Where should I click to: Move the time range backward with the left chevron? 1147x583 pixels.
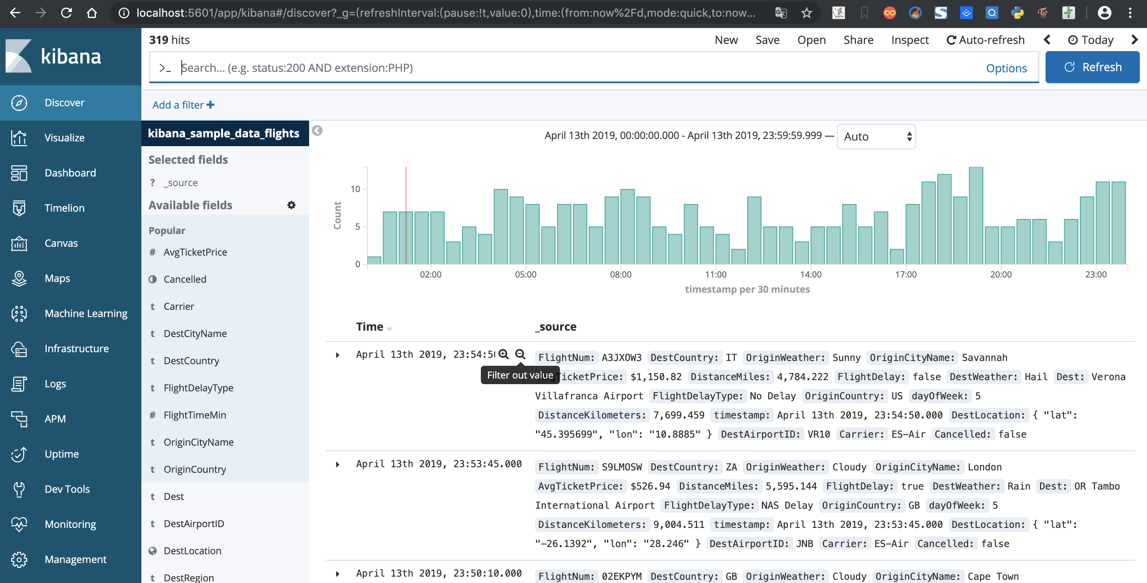click(x=1047, y=40)
